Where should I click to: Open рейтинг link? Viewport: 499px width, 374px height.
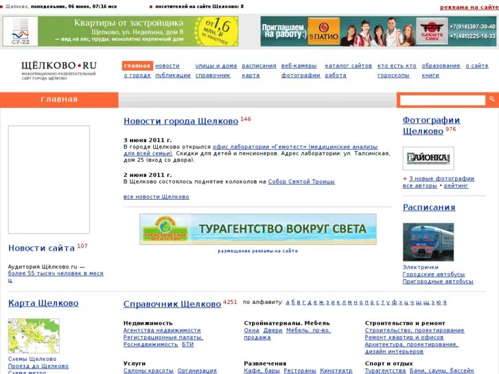456,185
